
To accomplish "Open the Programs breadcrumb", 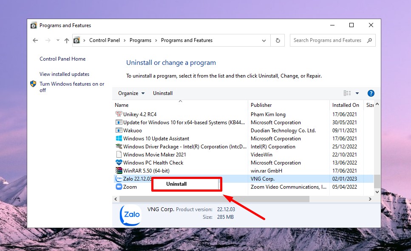I will point(140,40).
